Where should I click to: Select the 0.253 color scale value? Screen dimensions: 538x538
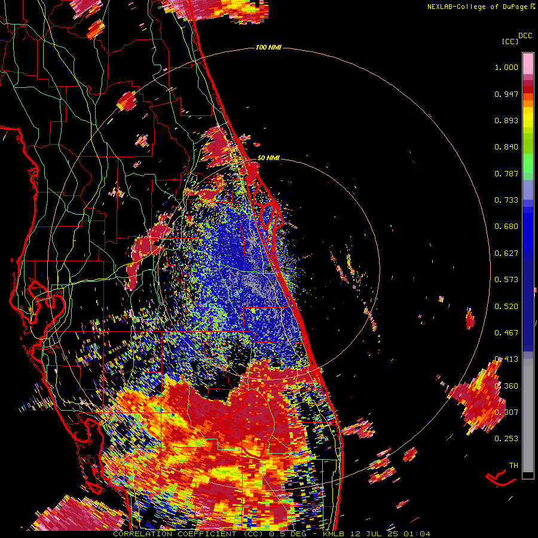[506, 439]
